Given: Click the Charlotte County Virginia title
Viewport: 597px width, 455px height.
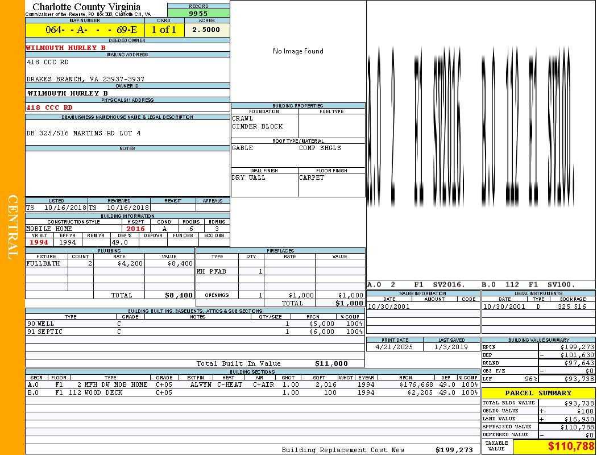Looking at the screenshot, I should pos(86,7).
